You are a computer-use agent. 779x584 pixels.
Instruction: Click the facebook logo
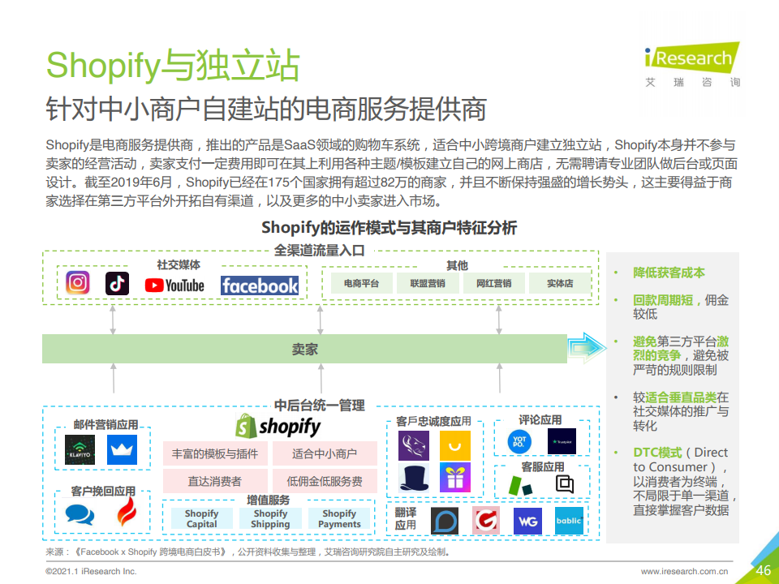point(260,286)
